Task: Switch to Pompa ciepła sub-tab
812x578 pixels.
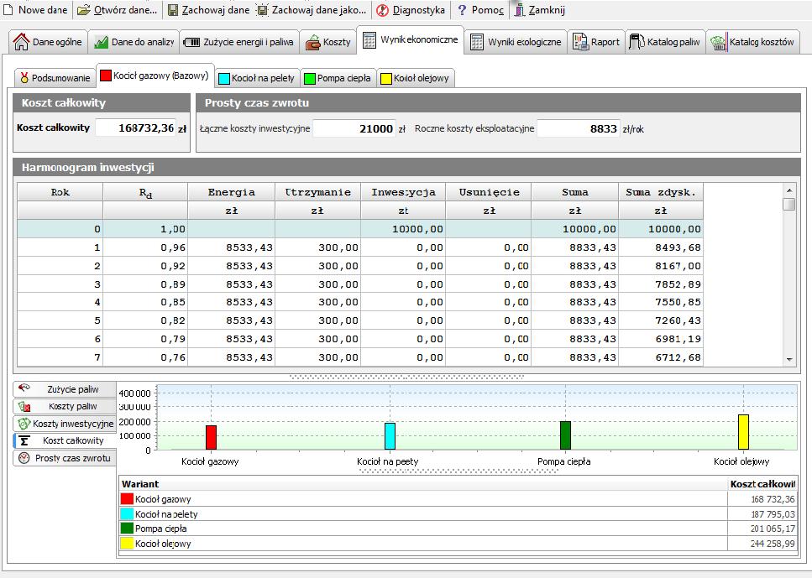Action: tap(338, 78)
